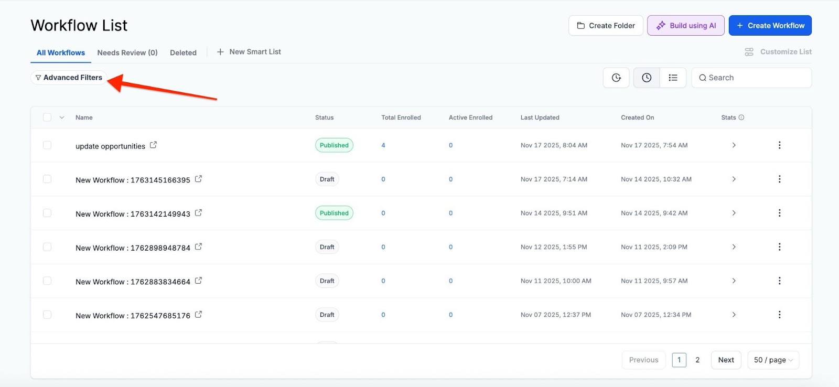Click the Build using AI button
Screen dimensions: 839x387
point(686,25)
